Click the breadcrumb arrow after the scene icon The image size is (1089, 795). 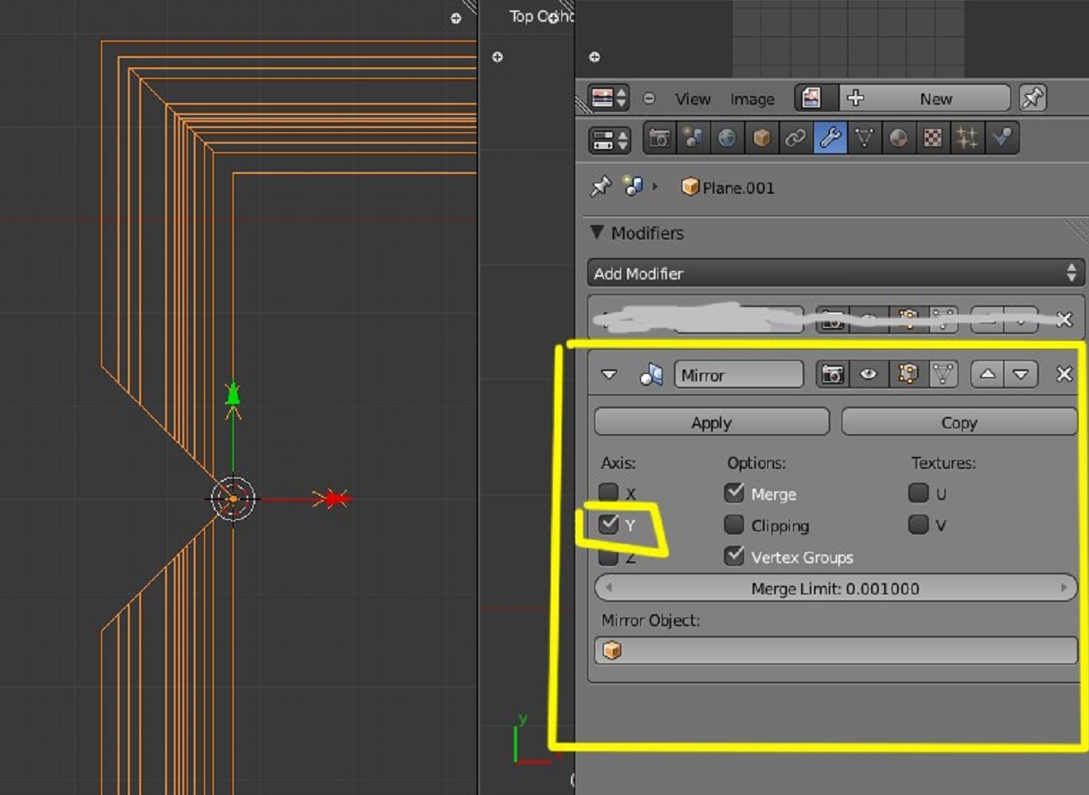click(656, 187)
